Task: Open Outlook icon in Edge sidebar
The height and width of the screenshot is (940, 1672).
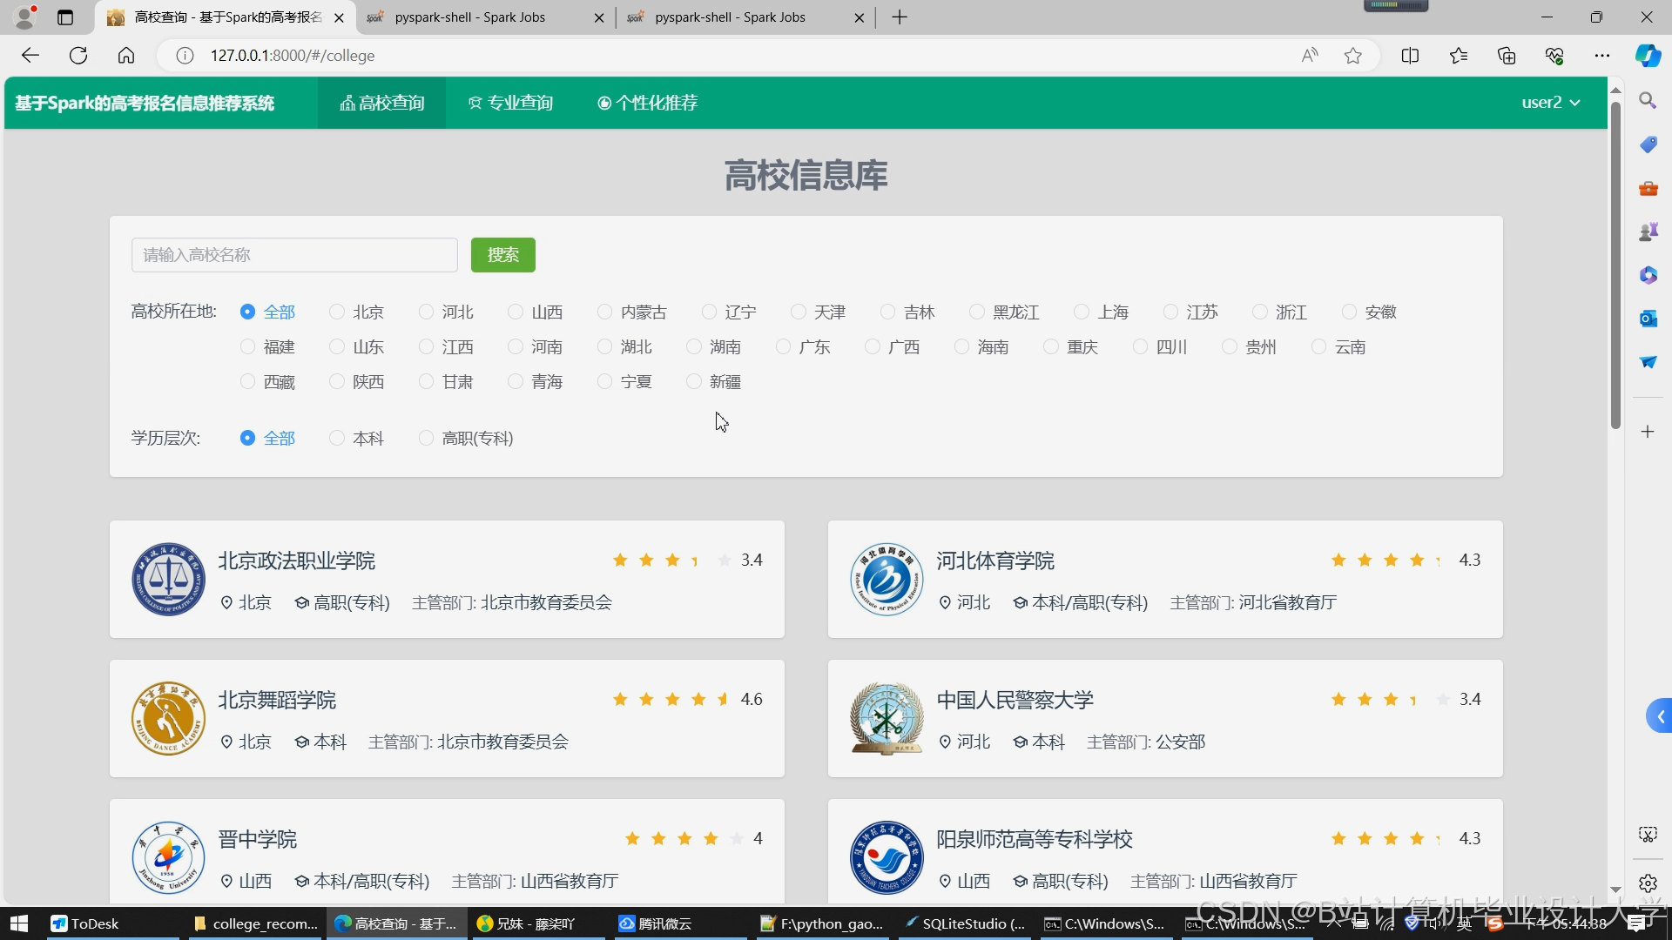Action: click(x=1648, y=319)
